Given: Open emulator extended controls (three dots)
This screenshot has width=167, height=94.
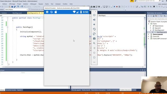Looking at the screenshot, I should (94, 62).
